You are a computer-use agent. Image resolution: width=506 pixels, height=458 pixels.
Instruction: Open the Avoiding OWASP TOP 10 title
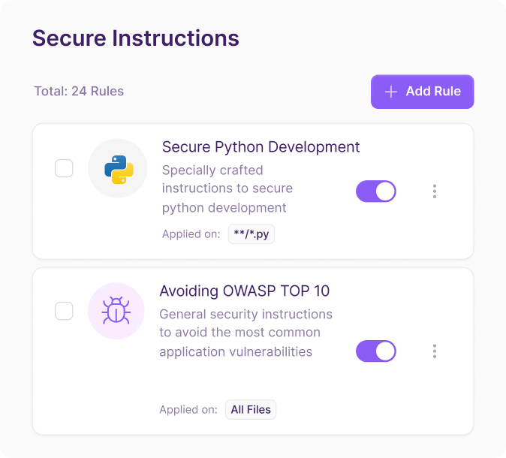[x=244, y=291]
